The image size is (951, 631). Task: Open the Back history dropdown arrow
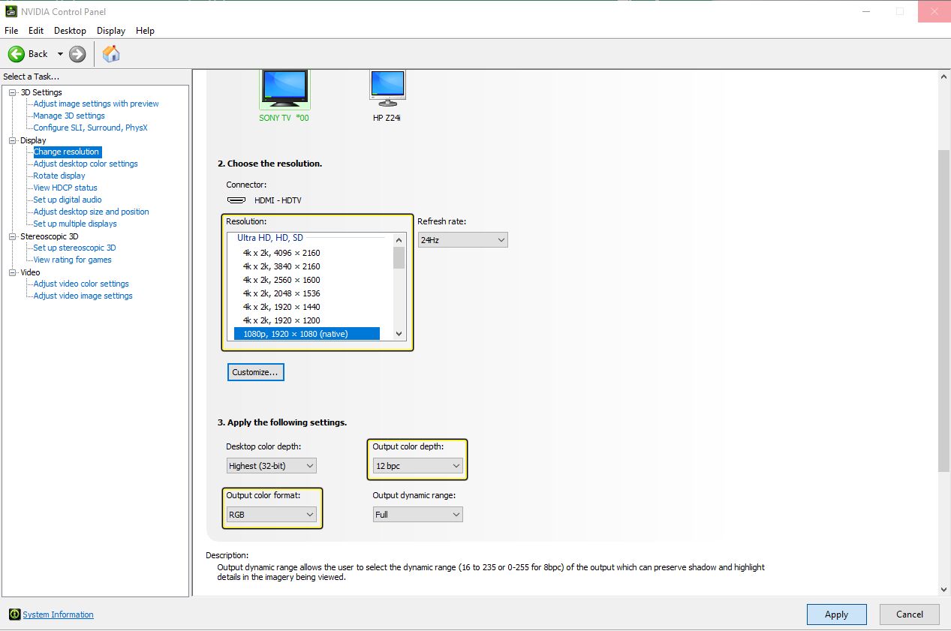[x=60, y=54]
